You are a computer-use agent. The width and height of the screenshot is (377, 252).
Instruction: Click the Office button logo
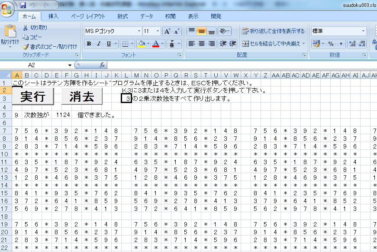click(7, 9)
